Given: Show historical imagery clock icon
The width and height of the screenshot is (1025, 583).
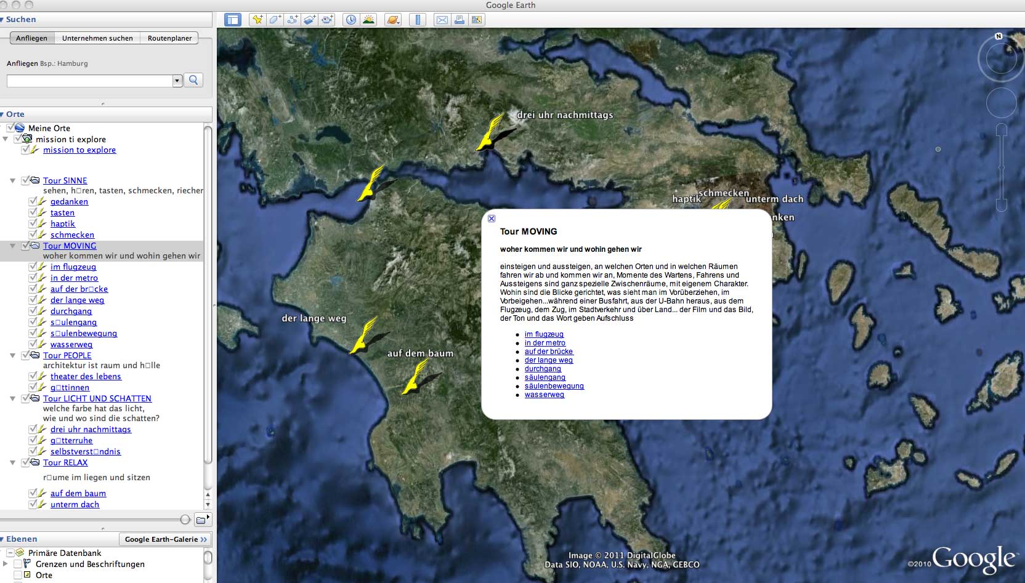Looking at the screenshot, I should click(x=350, y=20).
